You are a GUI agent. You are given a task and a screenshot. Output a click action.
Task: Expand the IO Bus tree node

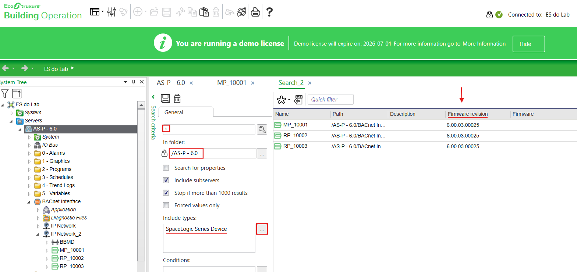click(x=29, y=145)
